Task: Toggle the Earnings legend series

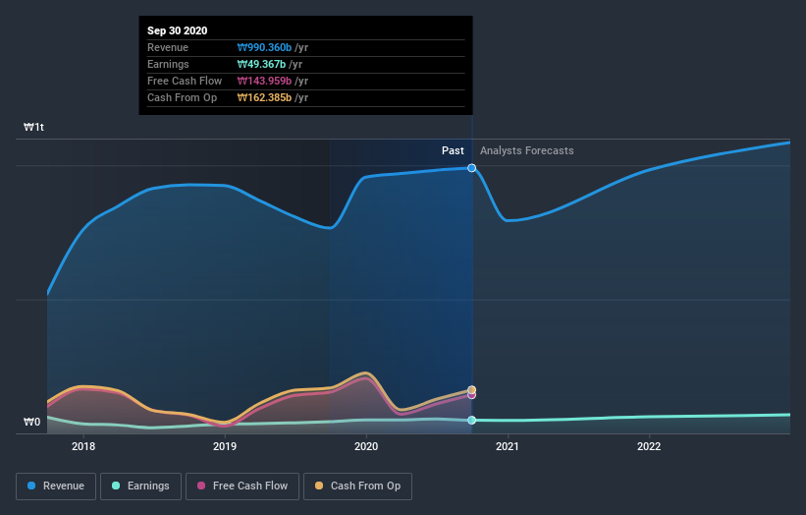Action: tap(140, 486)
